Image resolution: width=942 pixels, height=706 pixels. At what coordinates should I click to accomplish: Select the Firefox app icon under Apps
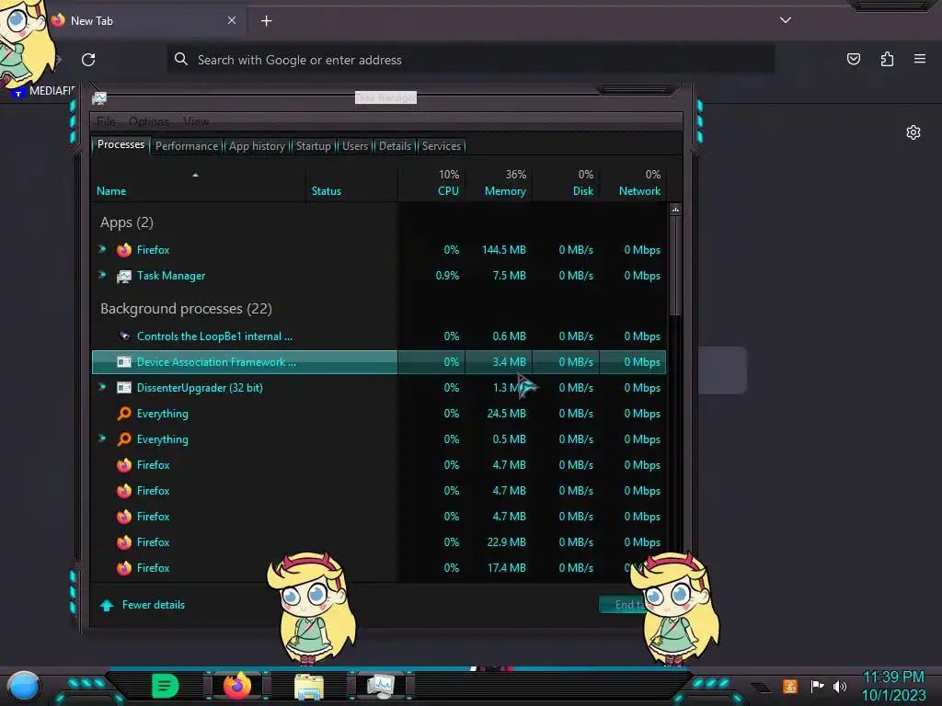coord(124,250)
